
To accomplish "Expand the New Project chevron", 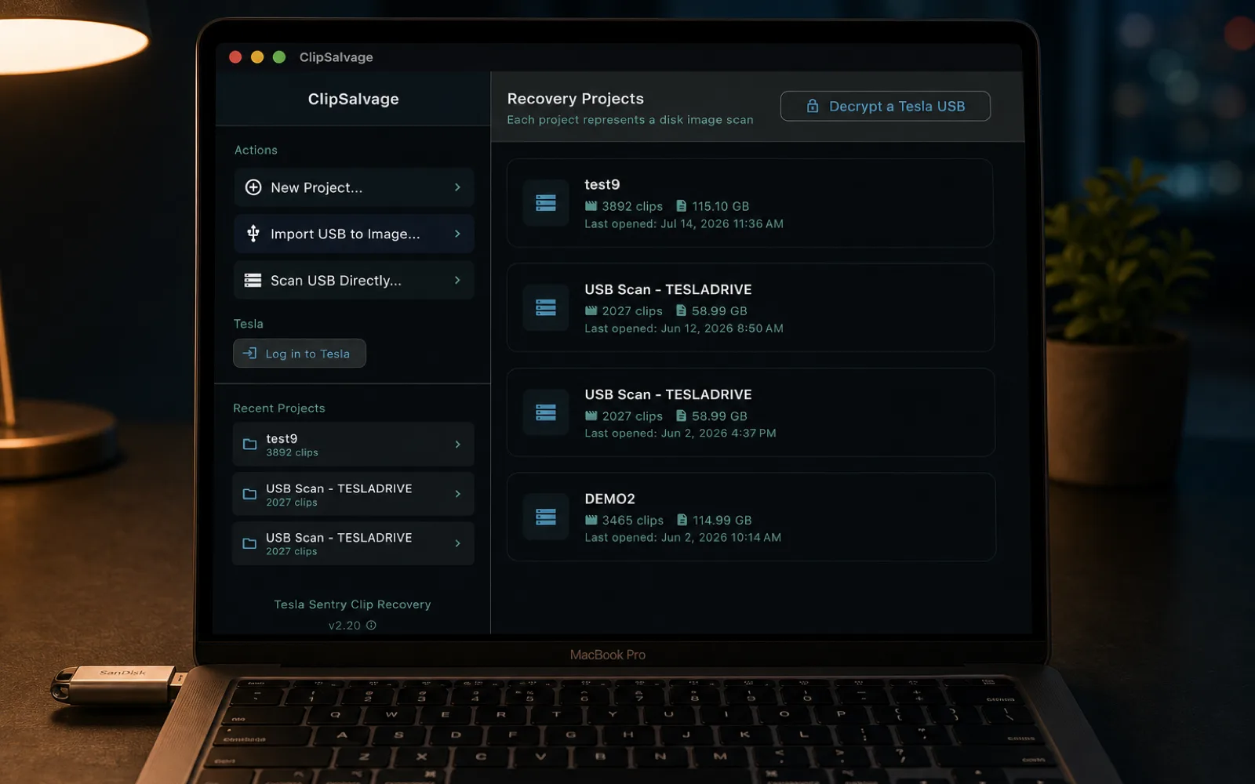I will tap(457, 187).
